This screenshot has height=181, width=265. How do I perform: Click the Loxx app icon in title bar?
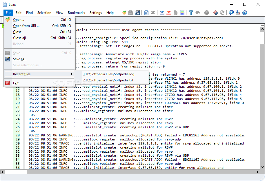pyautogui.click(x=5, y=5)
